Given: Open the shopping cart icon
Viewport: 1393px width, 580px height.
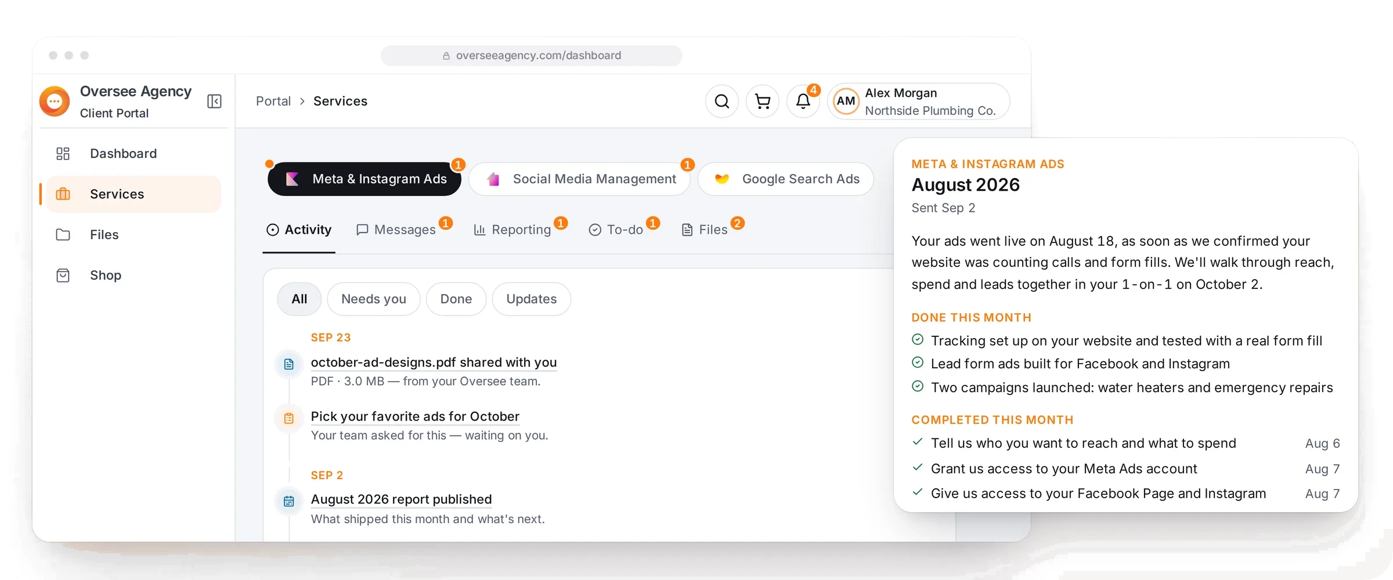Looking at the screenshot, I should [762, 101].
